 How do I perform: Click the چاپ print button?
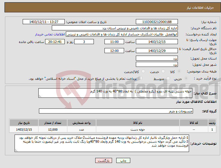click(x=123, y=160)
